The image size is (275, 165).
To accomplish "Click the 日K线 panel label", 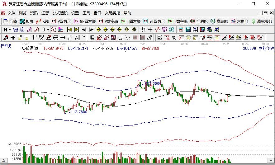I will [x=6, y=46].
